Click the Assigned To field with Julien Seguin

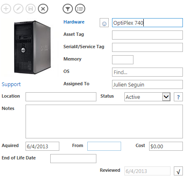coord(147,84)
